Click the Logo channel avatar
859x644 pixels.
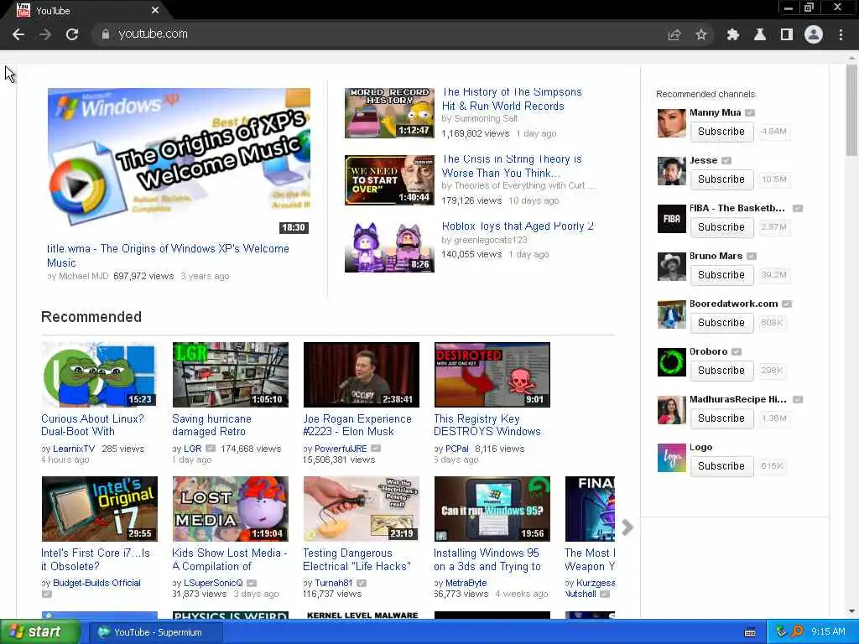point(672,458)
